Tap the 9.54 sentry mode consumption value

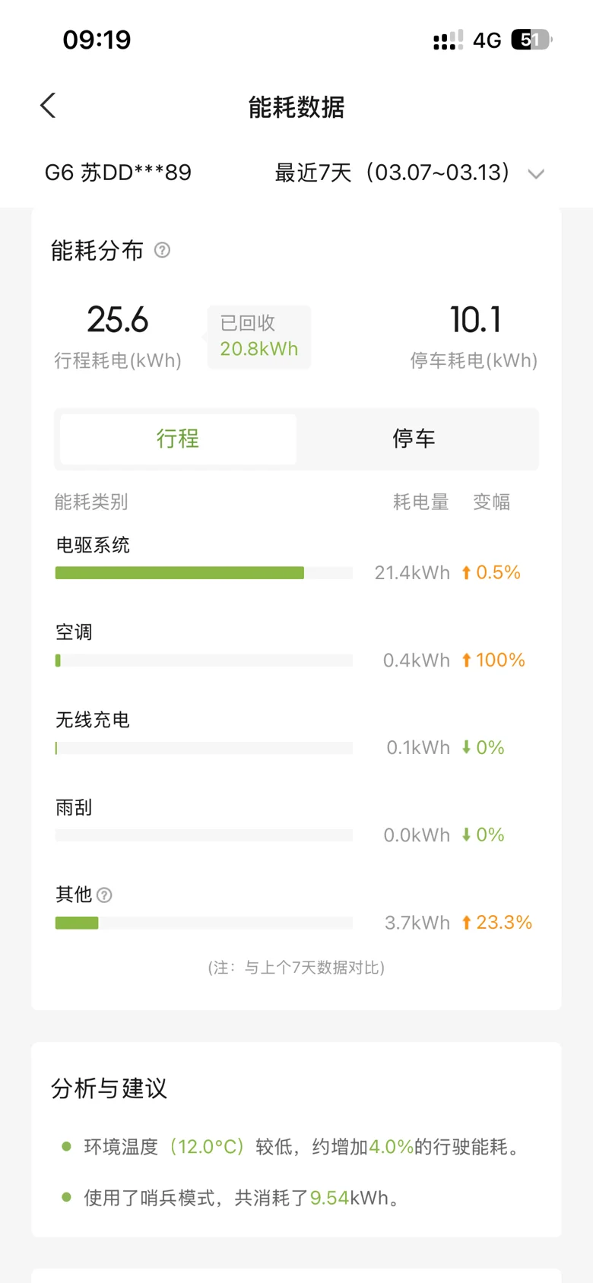click(x=329, y=1198)
